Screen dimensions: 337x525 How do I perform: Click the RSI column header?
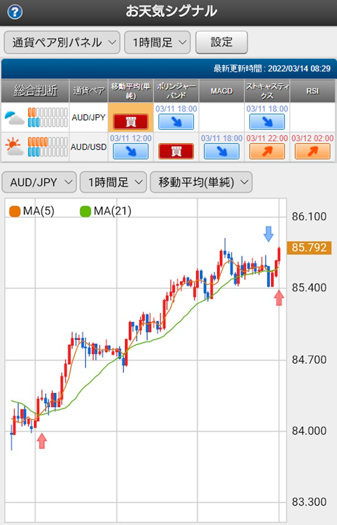313,91
